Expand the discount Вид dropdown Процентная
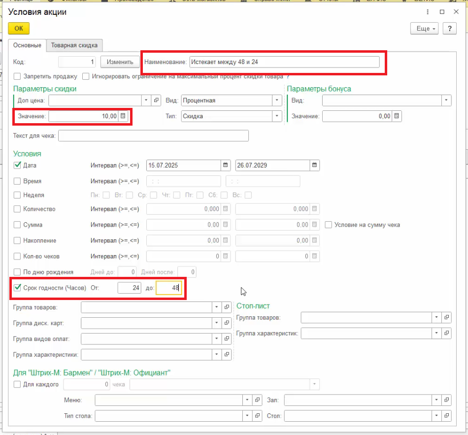Screen dimensions: 468x435 277,100
